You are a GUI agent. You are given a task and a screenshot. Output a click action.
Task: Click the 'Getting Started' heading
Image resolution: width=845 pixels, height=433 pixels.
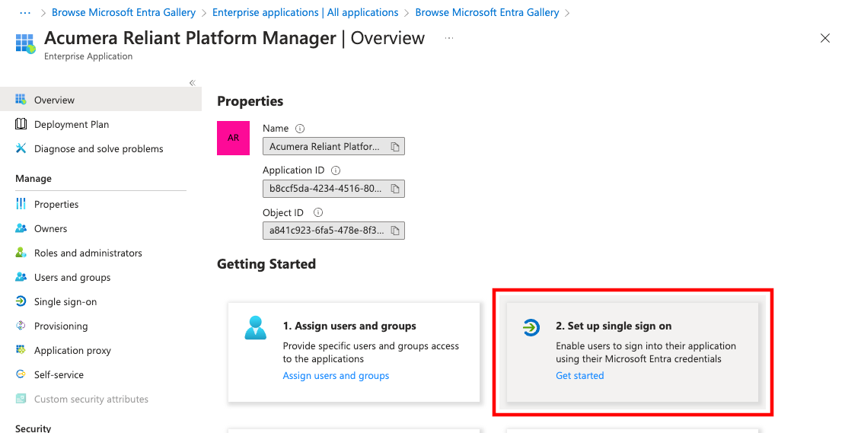[x=266, y=264]
